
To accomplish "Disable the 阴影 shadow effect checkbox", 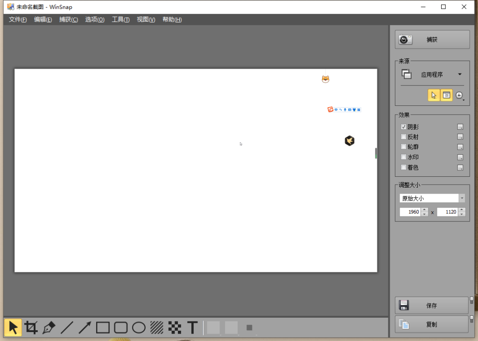I will tap(404, 127).
